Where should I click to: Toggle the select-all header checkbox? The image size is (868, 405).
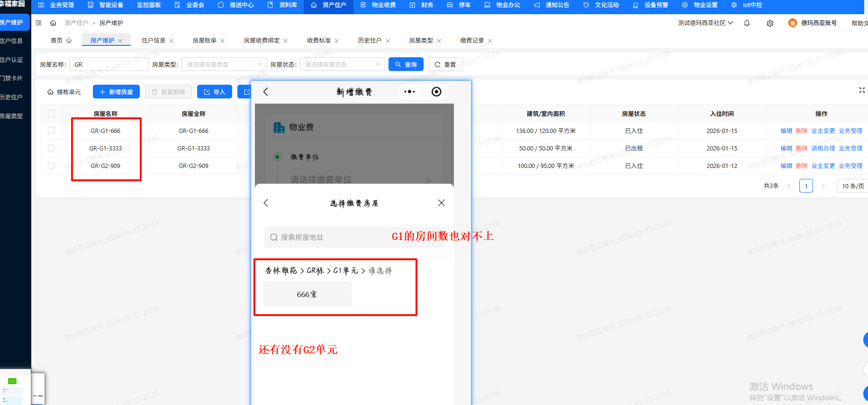tap(51, 114)
